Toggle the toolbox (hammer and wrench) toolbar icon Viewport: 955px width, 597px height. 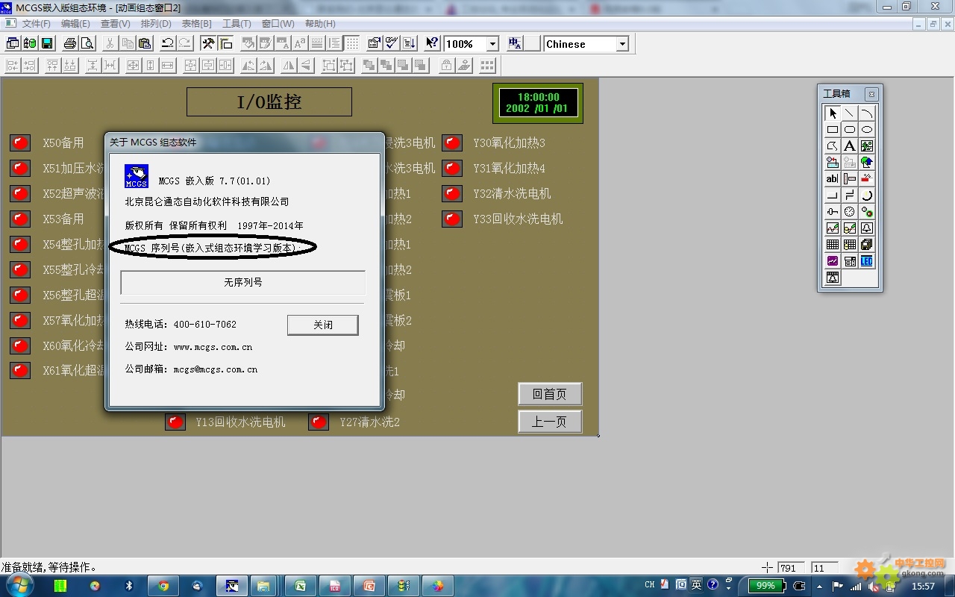[208, 43]
